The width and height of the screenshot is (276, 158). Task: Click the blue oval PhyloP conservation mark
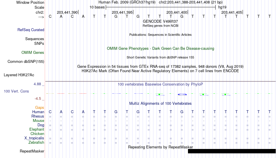(x=182, y=95)
